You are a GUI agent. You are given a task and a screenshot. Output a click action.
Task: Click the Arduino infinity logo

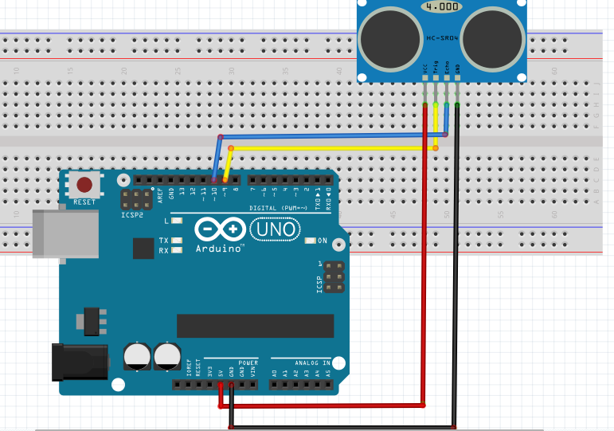pyautogui.click(x=221, y=230)
